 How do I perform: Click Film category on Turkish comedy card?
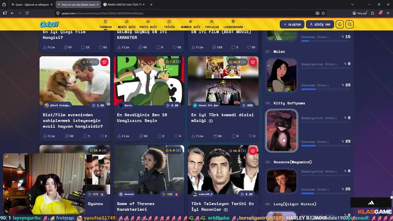[197, 136]
